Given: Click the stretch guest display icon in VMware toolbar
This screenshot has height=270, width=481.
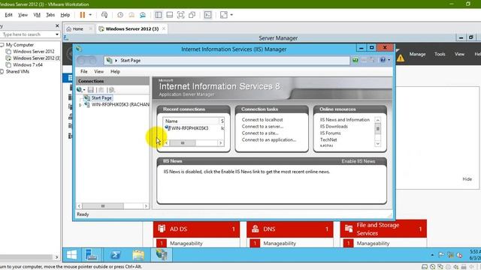Looking at the screenshot, I should point(224,15).
